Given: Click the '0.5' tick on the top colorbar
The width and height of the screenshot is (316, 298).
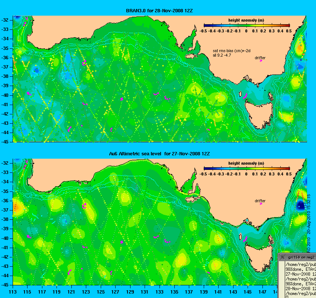Looking at the screenshot, I should 289,31.
